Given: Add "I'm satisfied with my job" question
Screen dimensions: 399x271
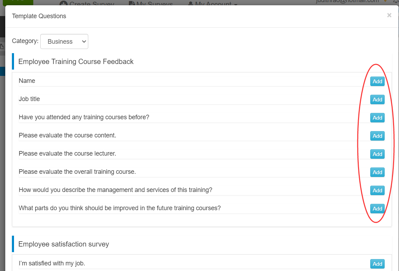Looking at the screenshot, I should pyautogui.click(x=377, y=264).
